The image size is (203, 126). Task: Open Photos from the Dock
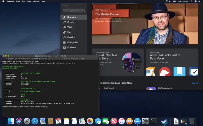[x=90, y=121]
